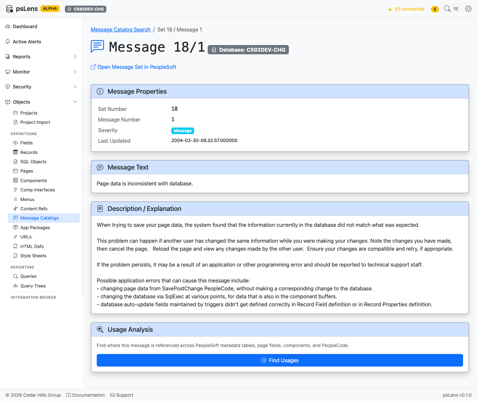477x401 pixels.
Task: Click the Support footer link
Action: pyautogui.click(x=122, y=395)
